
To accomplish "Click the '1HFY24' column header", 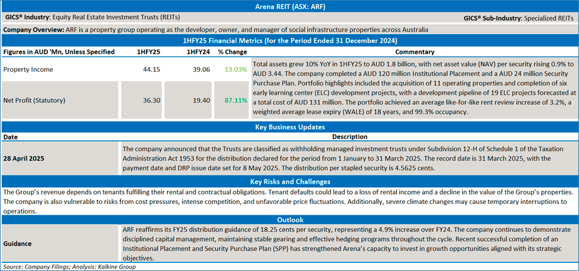I will 198,52.
